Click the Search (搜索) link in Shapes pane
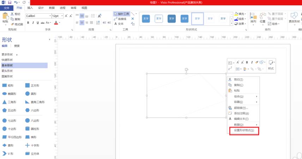Screen dimensions: 302x159 [x=17, y=46]
